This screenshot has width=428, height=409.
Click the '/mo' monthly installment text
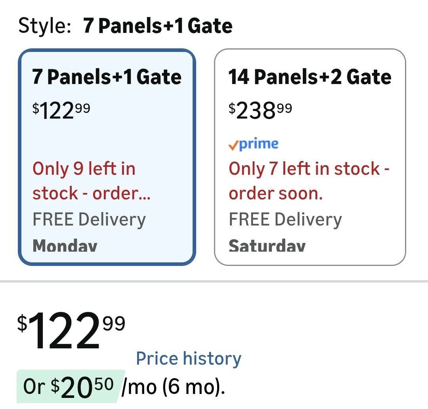(139, 387)
